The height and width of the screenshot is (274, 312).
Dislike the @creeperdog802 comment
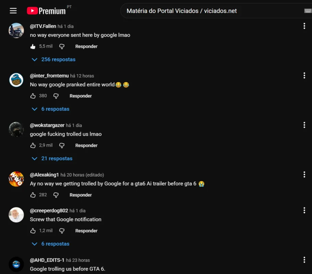[x=62, y=231]
